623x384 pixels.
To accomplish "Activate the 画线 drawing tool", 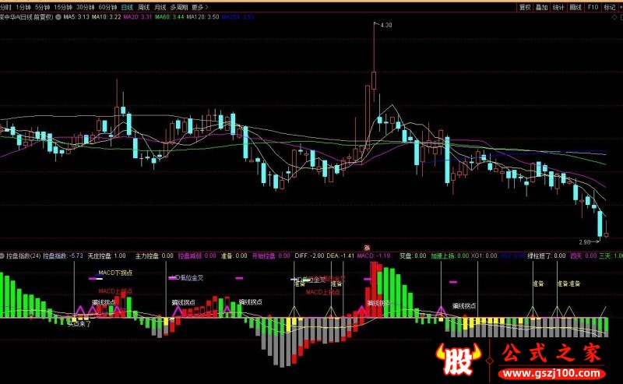I will click(x=575, y=6).
